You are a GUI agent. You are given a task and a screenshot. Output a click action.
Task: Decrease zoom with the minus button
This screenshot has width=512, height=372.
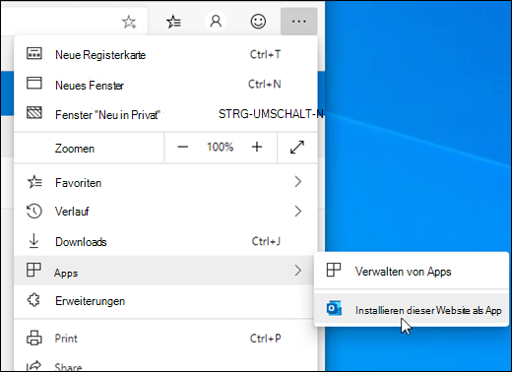point(183,147)
